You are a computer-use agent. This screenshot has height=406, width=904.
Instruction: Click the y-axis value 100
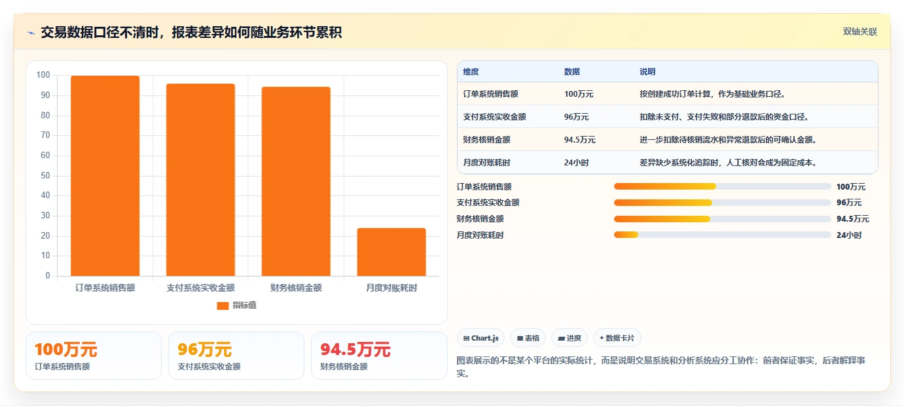(43, 75)
